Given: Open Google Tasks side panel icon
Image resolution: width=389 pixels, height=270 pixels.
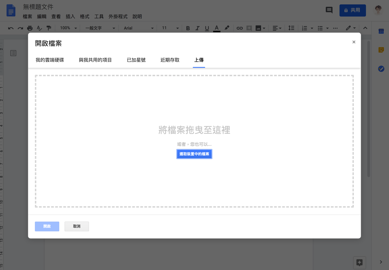Looking at the screenshot, I should [381, 69].
